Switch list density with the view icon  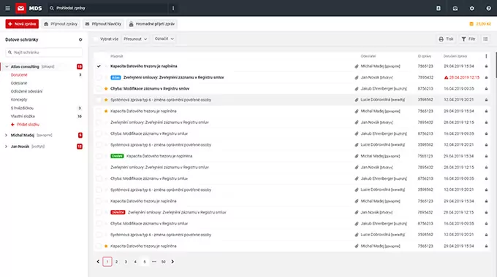(485, 39)
